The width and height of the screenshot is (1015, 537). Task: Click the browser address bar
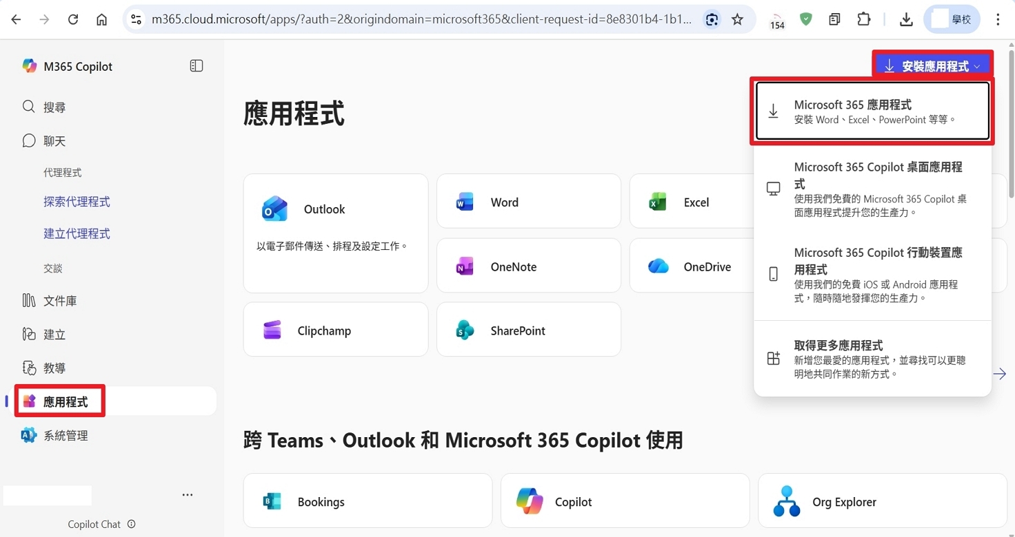point(421,19)
